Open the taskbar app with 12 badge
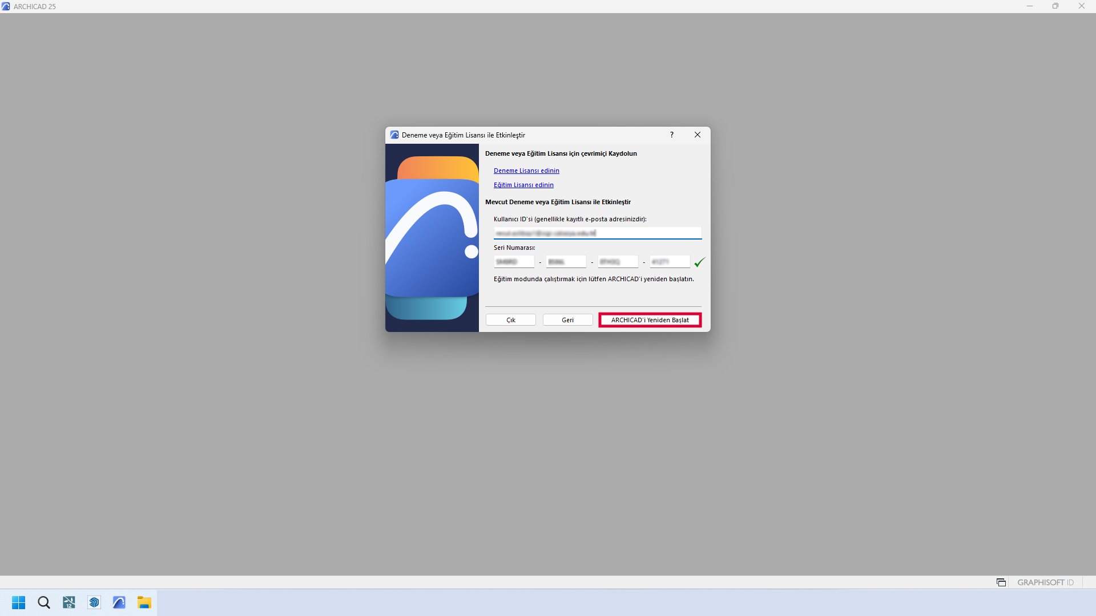The height and width of the screenshot is (616, 1096). tap(68, 602)
